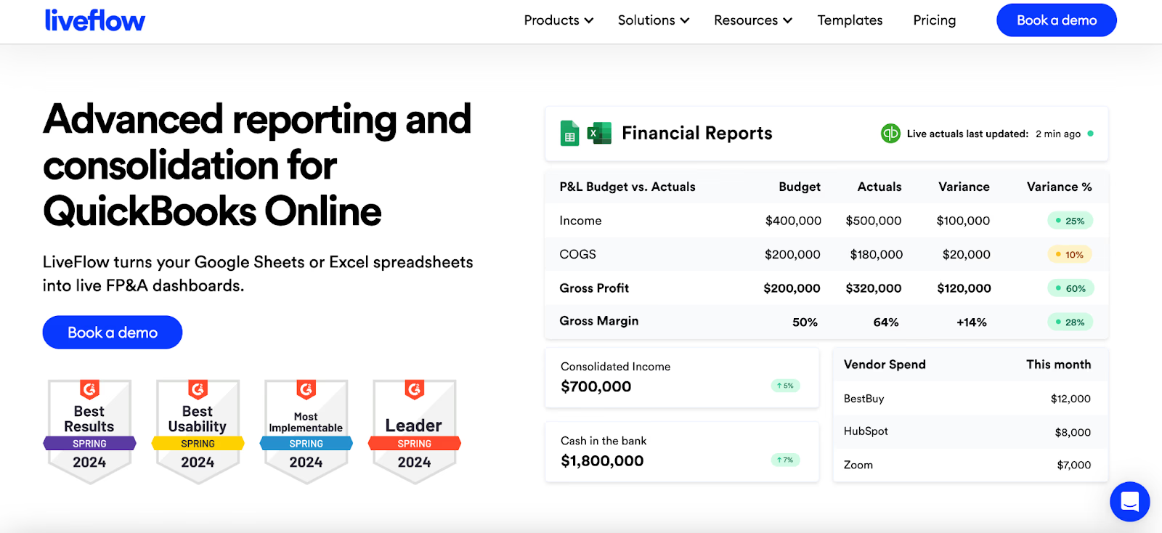Click the Excel icon
This screenshot has height=533, width=1162.
(x=599, y=133)
